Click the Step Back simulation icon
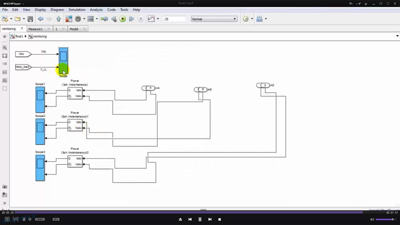 coord(114,19)
